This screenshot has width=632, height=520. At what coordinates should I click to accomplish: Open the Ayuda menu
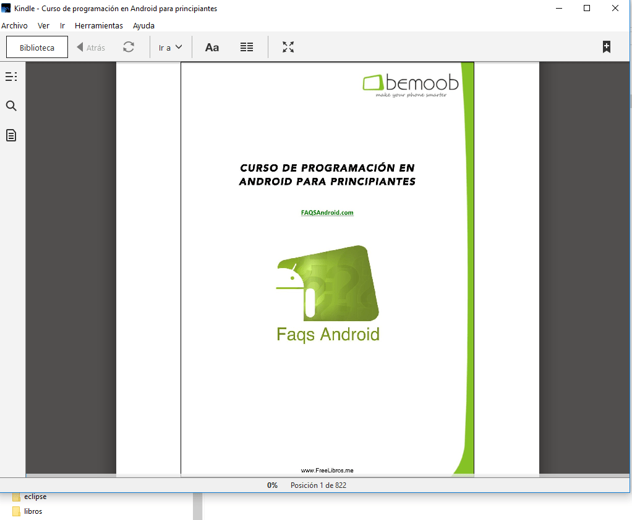[143, 26]
